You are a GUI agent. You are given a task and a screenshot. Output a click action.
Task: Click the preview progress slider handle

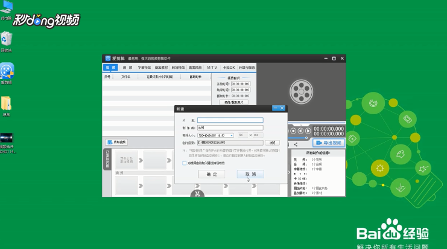click(306, 138)
